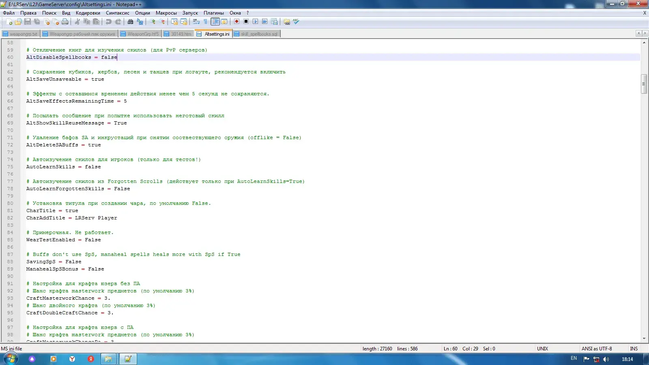Open the Кодировки menu
The width and height of the screenshot is (649, 365).
[x=88, y=13]
